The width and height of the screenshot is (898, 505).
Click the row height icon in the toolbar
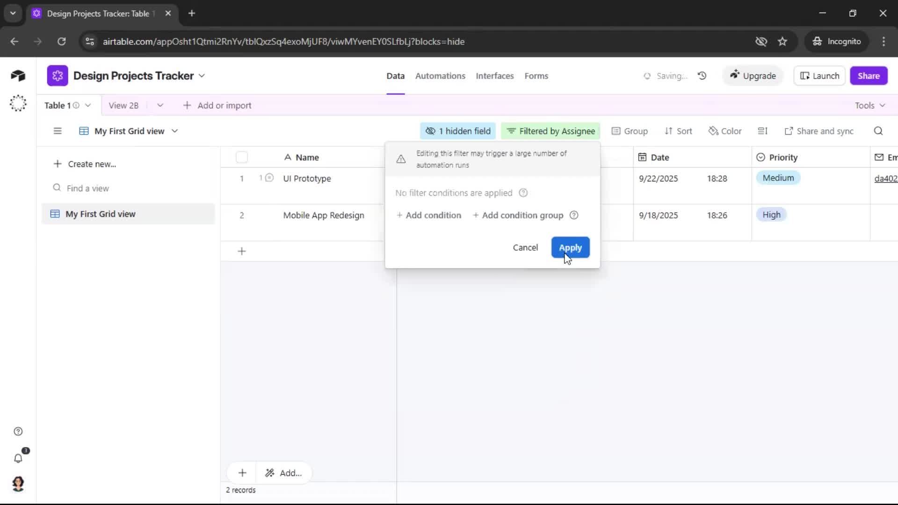(763, 131)
